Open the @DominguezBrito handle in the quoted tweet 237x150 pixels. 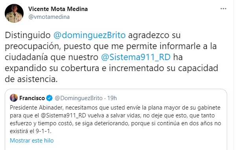point(79,98)
